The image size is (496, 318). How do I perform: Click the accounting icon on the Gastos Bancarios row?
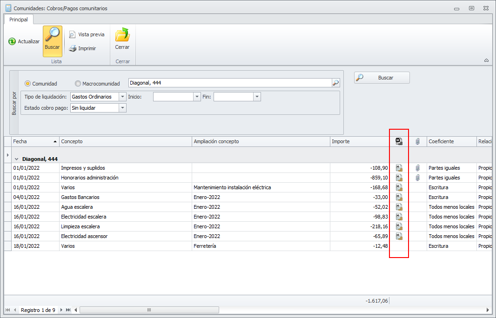tap(399, 197)
